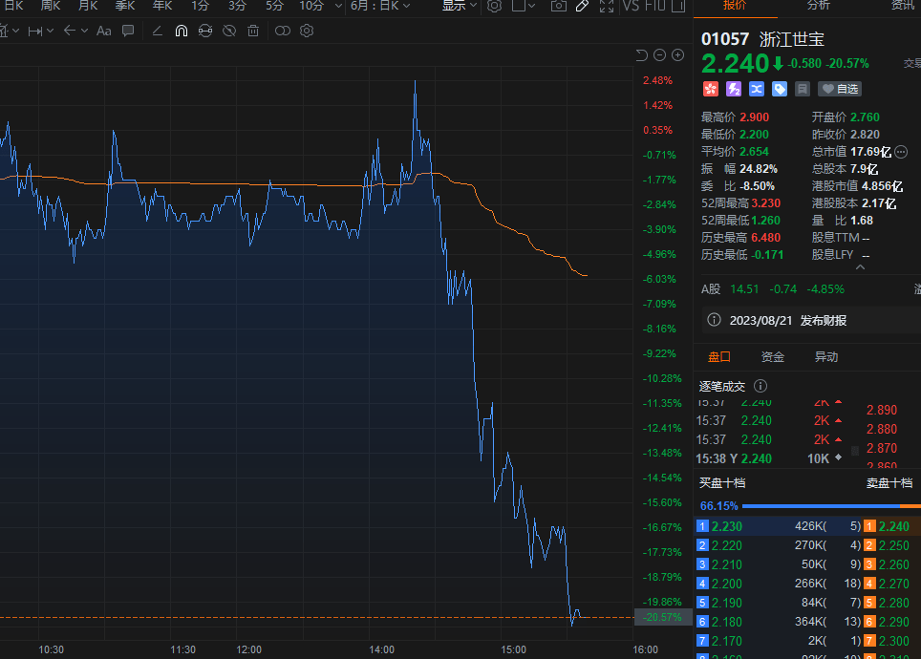The image size is (921, 659).
Task: Click the Aa text annotation tool
Action: pyautogui.click(x=104, y=32)
